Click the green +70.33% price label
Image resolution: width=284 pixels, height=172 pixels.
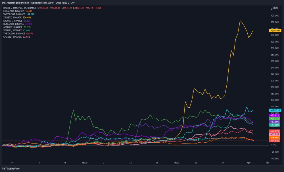[x=275, y=118]
